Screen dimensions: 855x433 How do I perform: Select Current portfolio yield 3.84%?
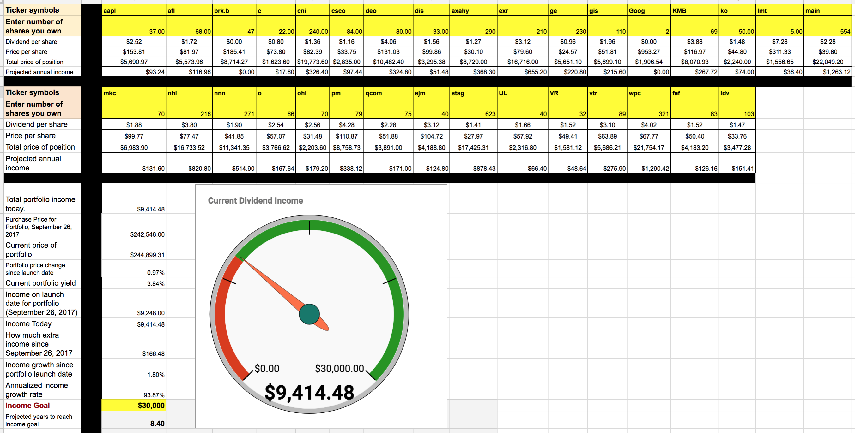tap(133, 283)
